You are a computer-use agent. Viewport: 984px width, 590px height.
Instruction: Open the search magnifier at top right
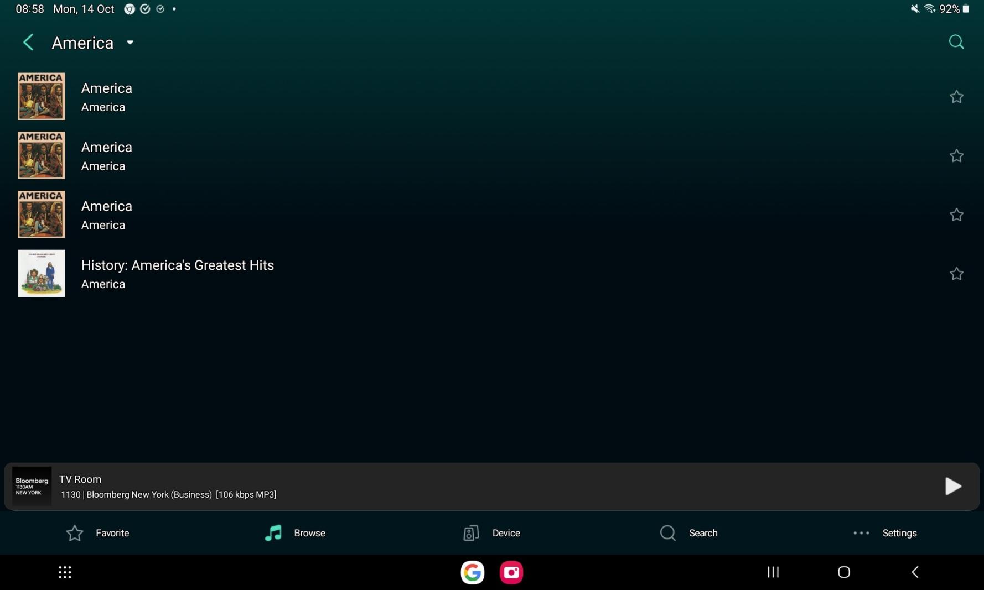click(x=956, y=42)
